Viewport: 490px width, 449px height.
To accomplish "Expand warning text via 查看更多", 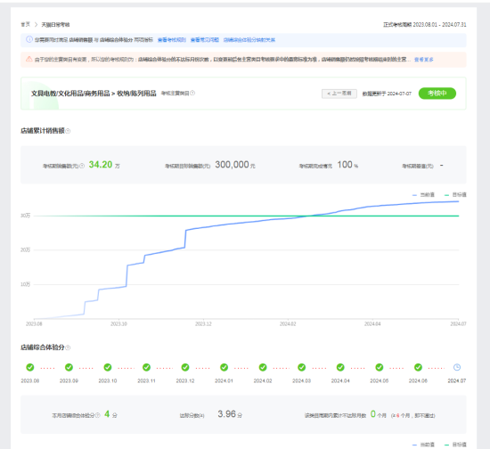I will click(424, 60).
